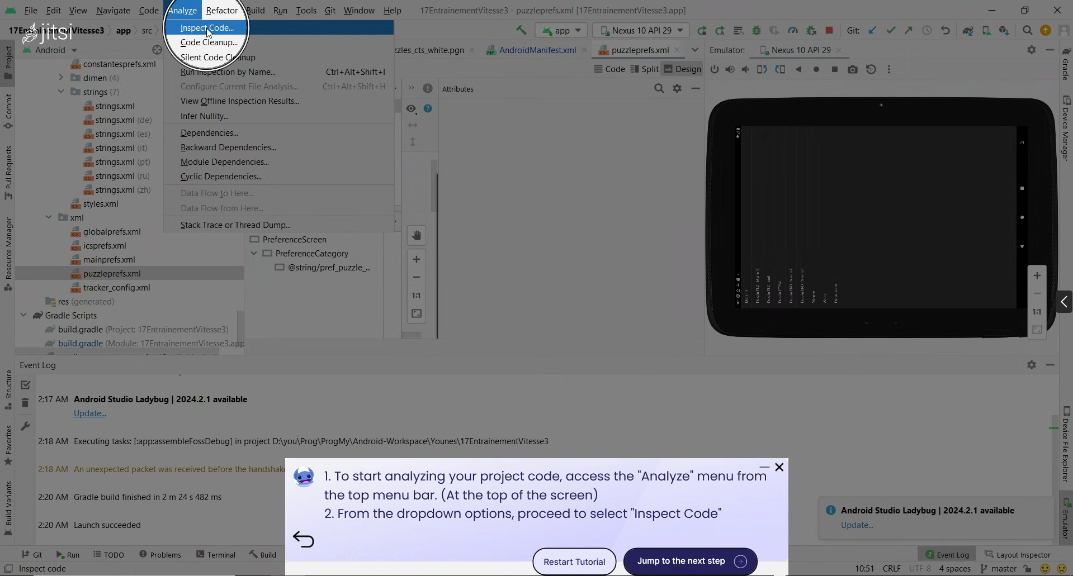Open the AndroidManifest.xml editor tab
Screen dimensions: 1073x576
coord(537,50)
